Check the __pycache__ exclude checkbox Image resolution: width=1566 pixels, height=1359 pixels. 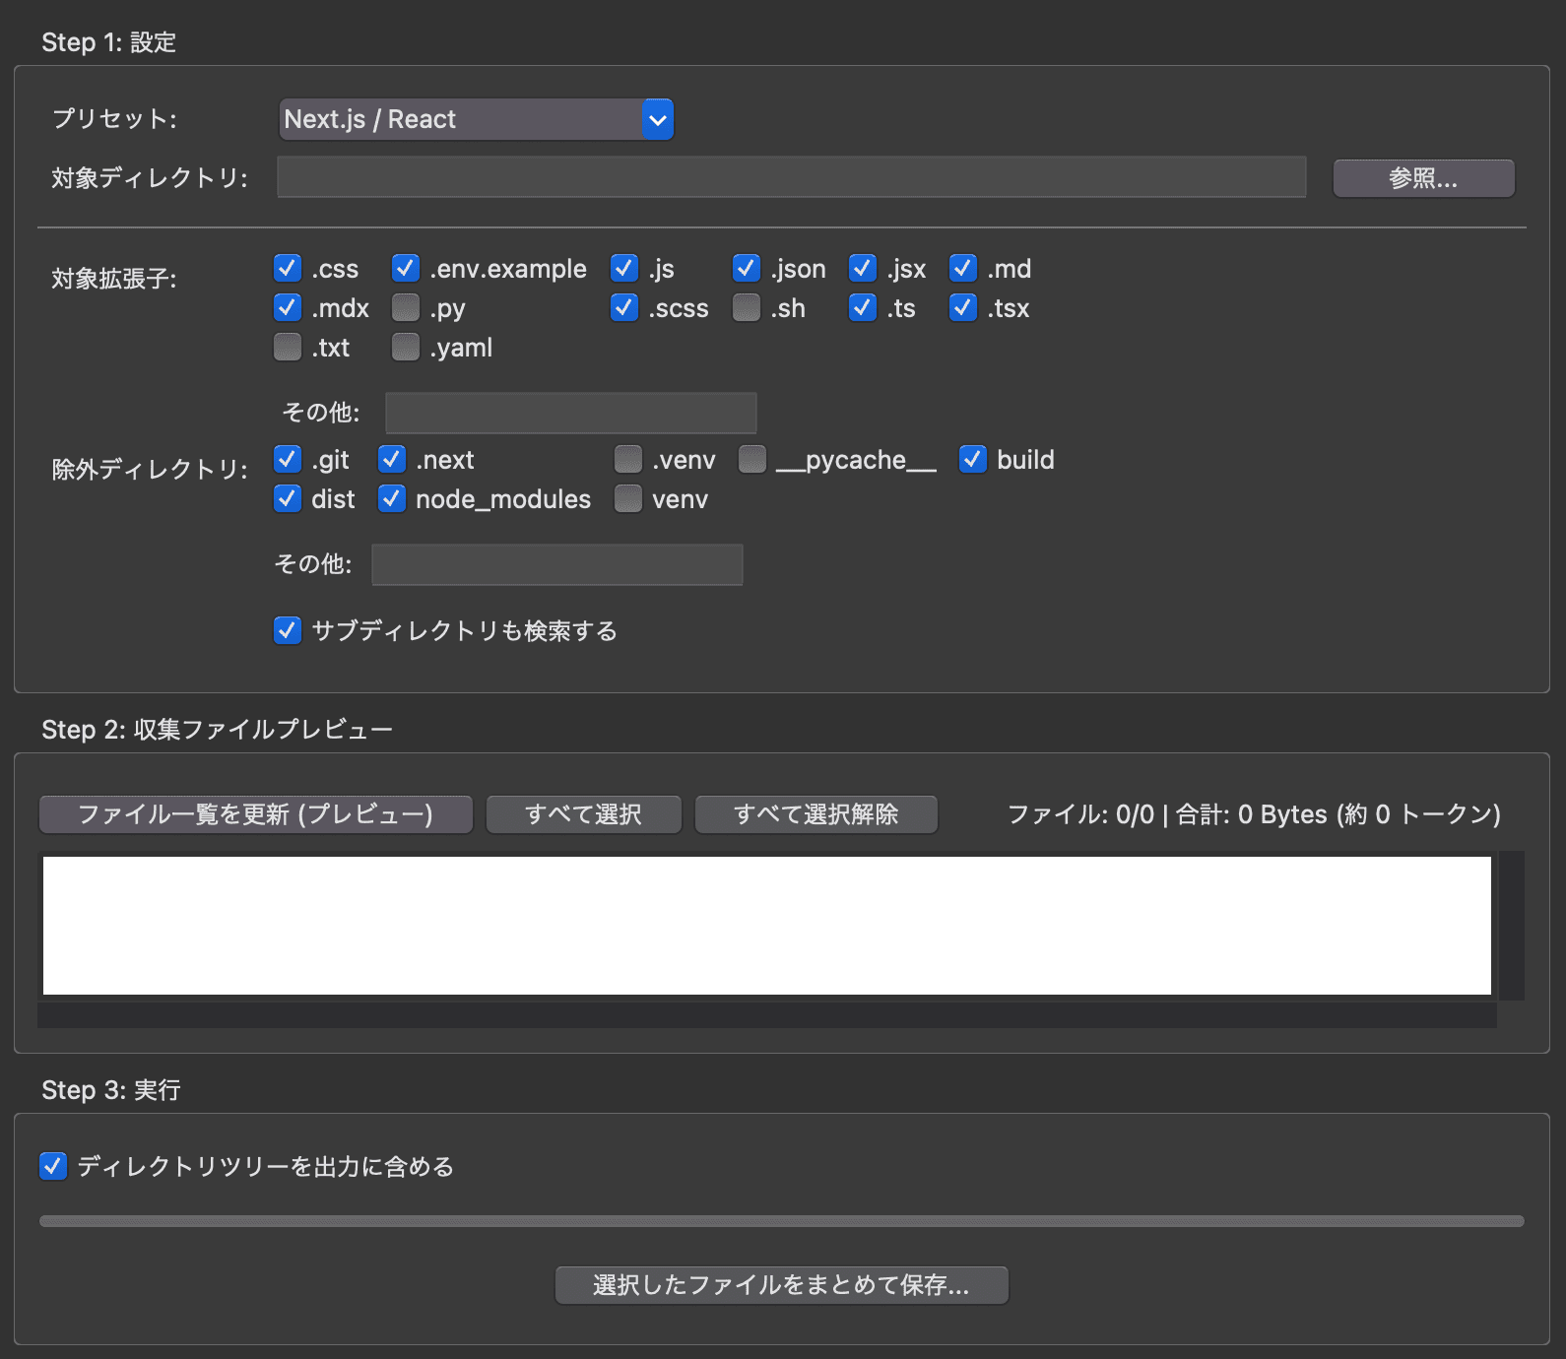point(751,459)
